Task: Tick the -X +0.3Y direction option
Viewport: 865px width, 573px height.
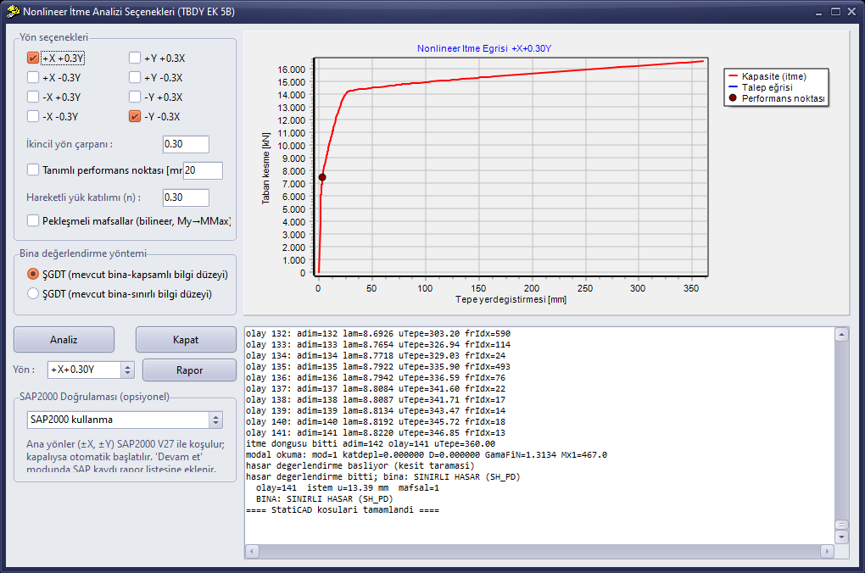Action: (x=33, y=97)
